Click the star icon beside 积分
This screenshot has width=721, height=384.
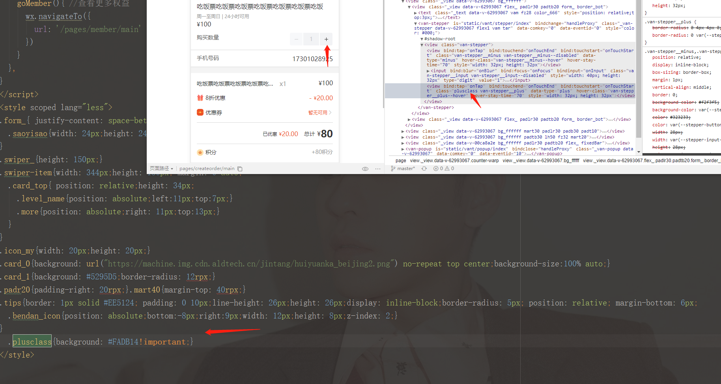tap(200, 152)
